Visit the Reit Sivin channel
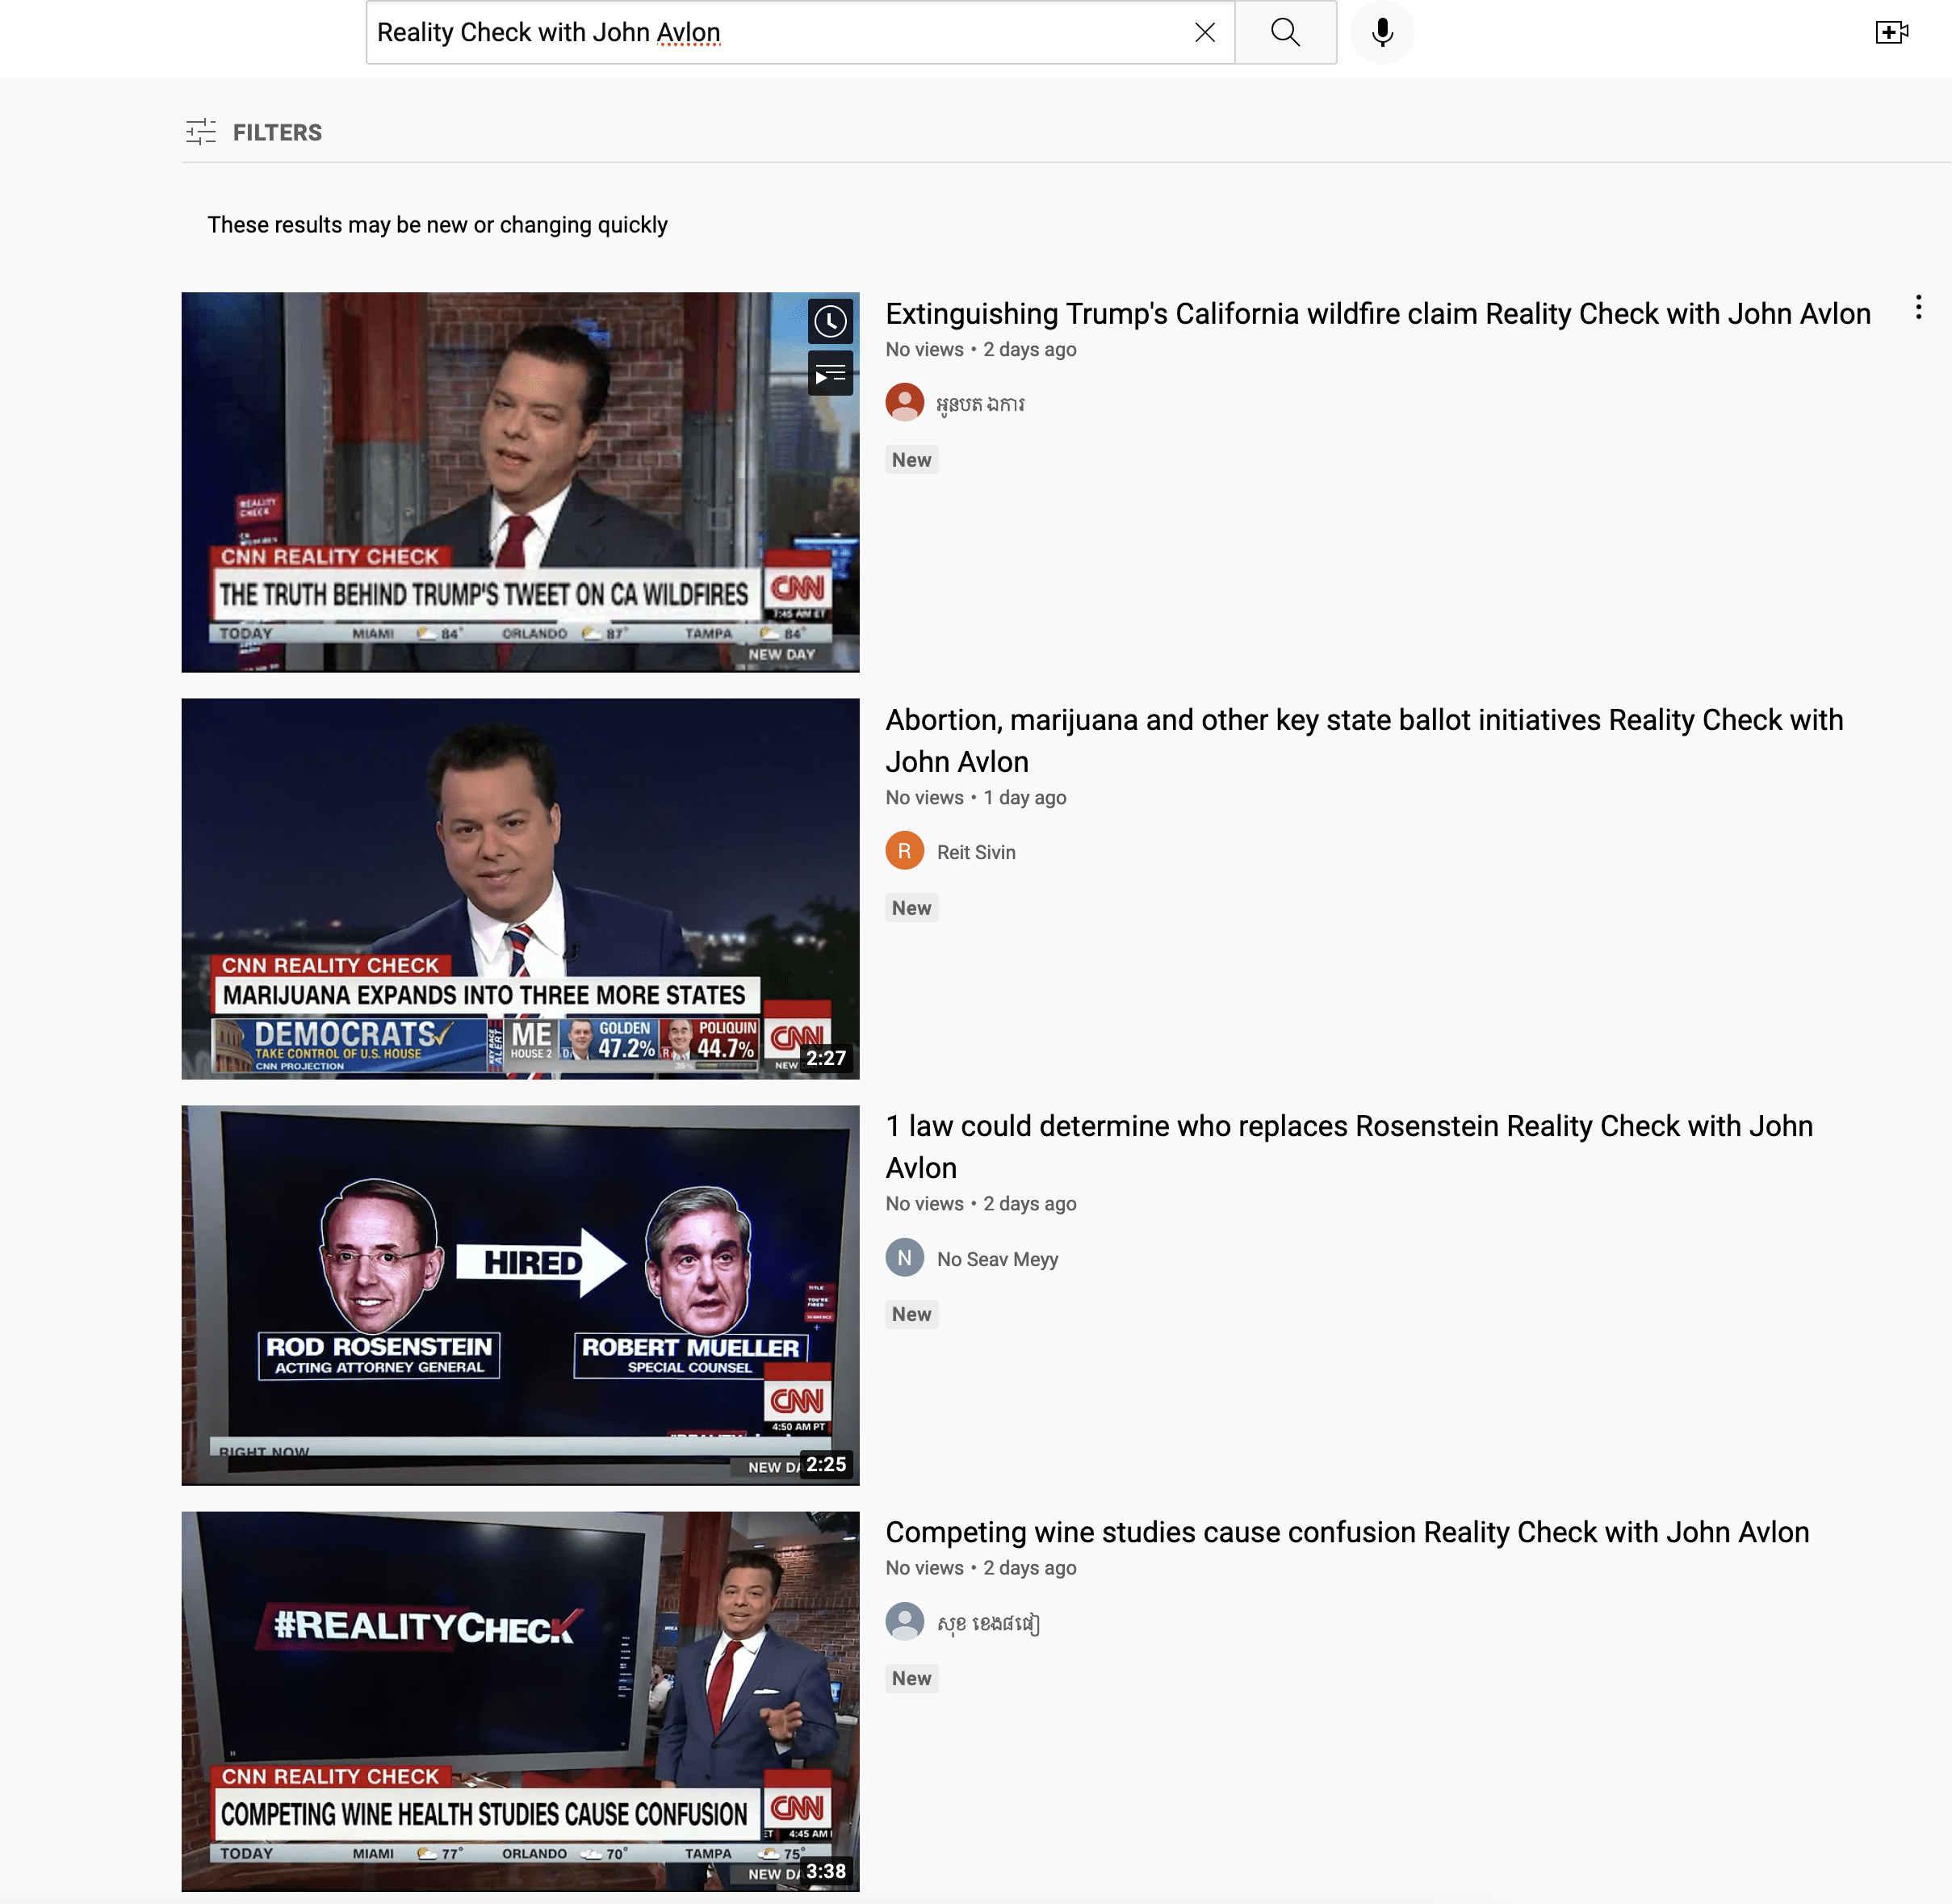Screen dimensions: 1952x1904 click(976, 852)
